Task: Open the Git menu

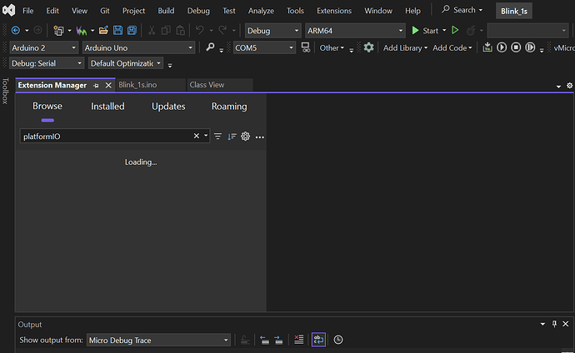Action: [104, 11]
